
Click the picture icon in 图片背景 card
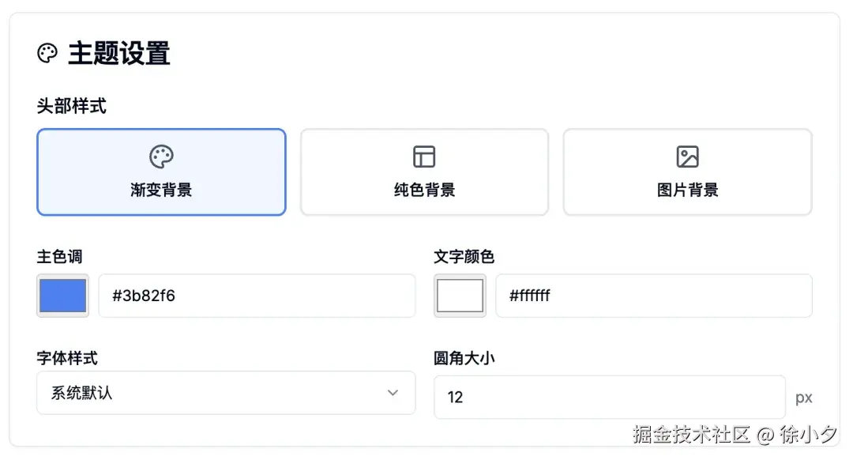[686, 156]
